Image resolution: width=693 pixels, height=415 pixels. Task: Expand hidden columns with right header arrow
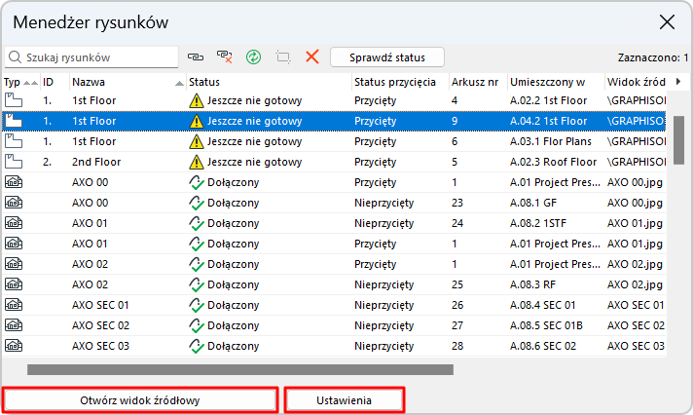tap(676, 81)
